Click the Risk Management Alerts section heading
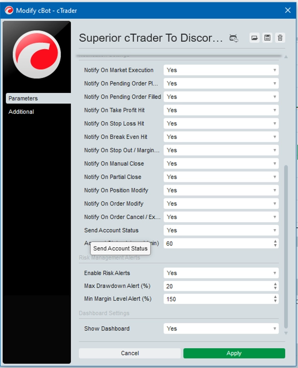Image resolution: width=298 pixels, height=368 pixels. [109, 258]
